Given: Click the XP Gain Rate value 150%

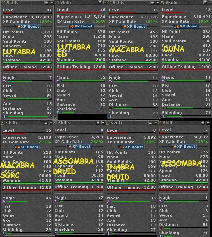Looking at the screenshot, I should coord(45,22).
